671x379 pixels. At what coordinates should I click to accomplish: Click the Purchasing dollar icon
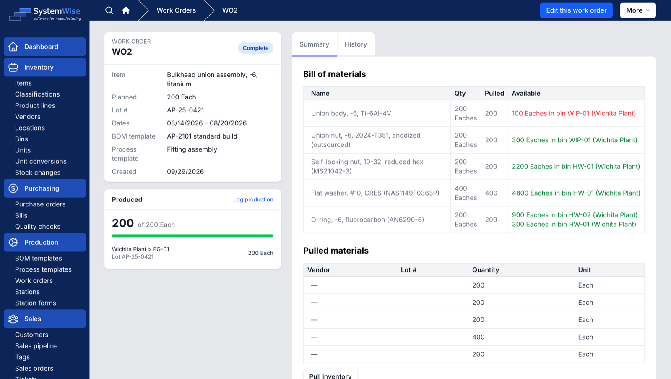pos(13,188)
